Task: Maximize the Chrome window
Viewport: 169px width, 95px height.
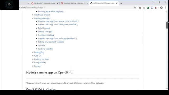Action: point(159,2)
